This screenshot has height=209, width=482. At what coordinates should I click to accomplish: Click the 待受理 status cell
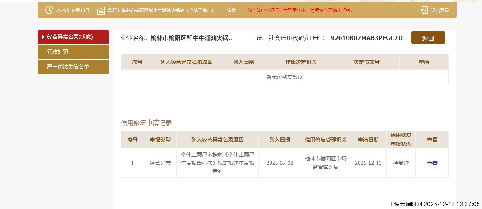401,163
